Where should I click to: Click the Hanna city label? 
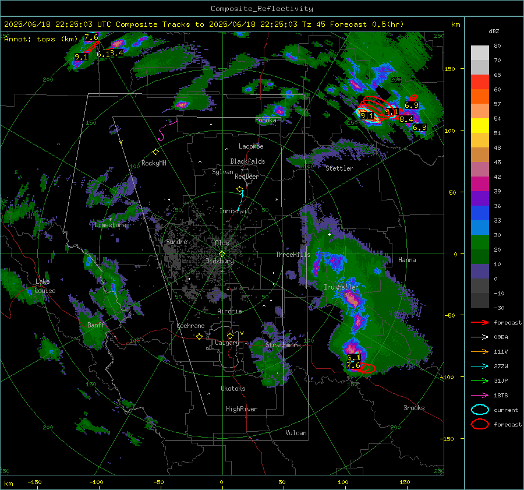(x=407, y=260)
